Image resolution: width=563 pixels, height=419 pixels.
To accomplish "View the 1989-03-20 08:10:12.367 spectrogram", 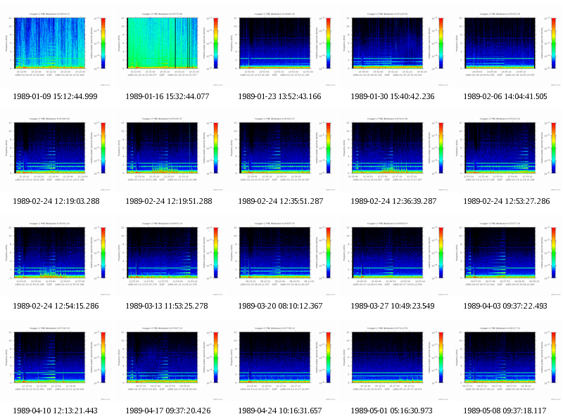I will [x=281, y=257].
